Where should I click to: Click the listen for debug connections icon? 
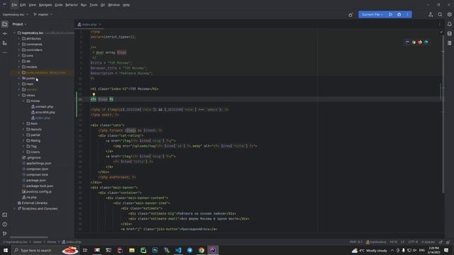350,14
